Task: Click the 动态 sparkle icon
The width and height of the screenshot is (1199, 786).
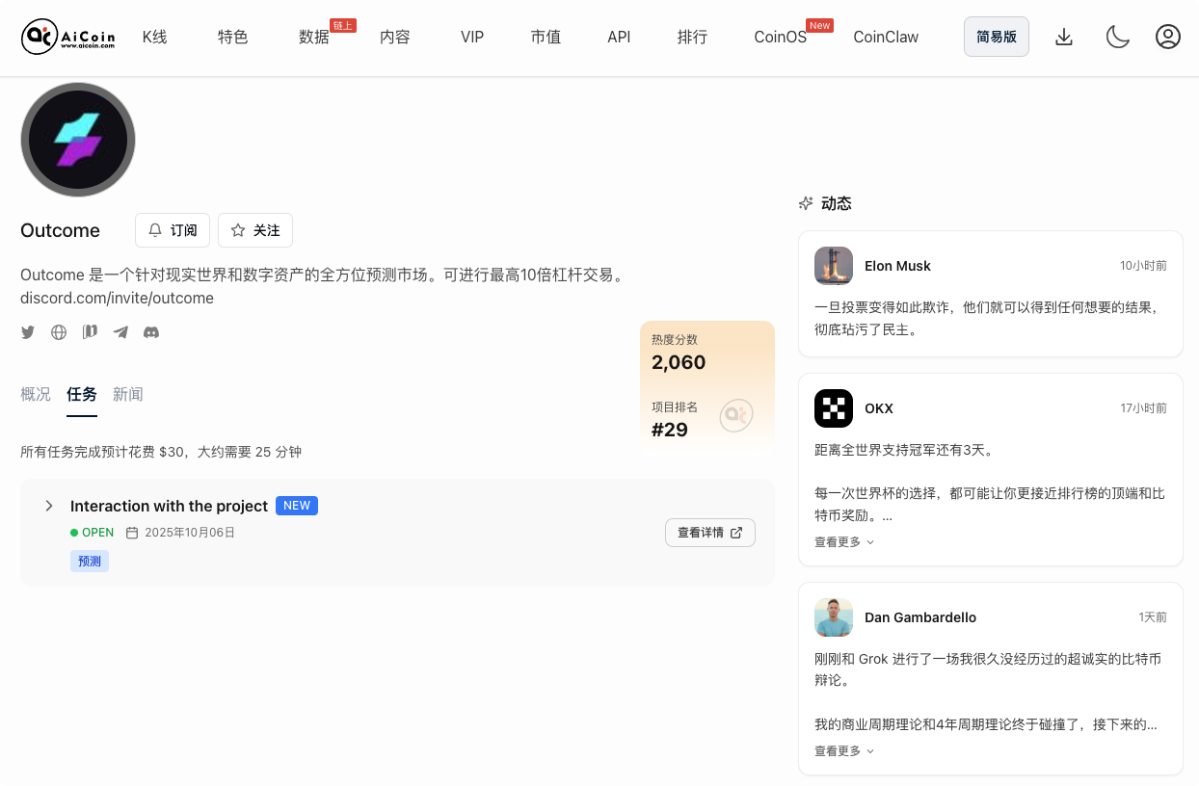Action: coord(806,203)
